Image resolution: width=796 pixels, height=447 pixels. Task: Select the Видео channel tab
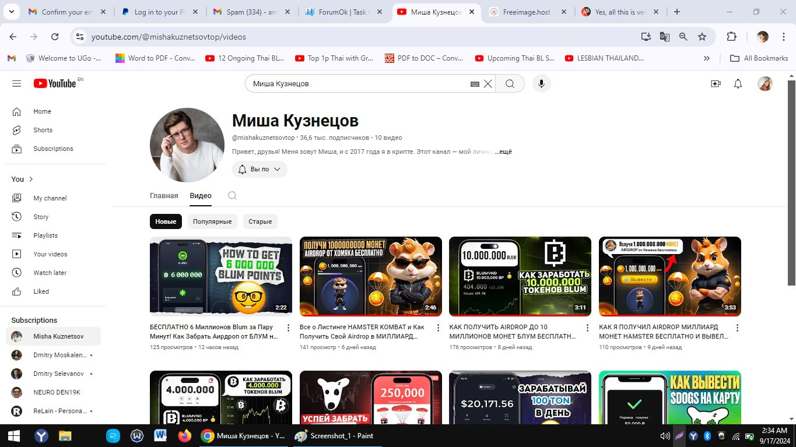tap(201, 196)
